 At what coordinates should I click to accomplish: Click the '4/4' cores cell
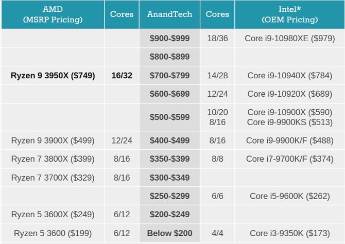click(217, 233)
